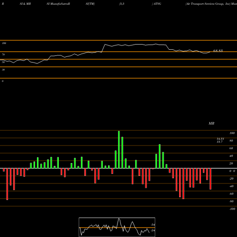237x237 pixels.
Task: Click the 40 label on the MR axis
Action: 231,156
